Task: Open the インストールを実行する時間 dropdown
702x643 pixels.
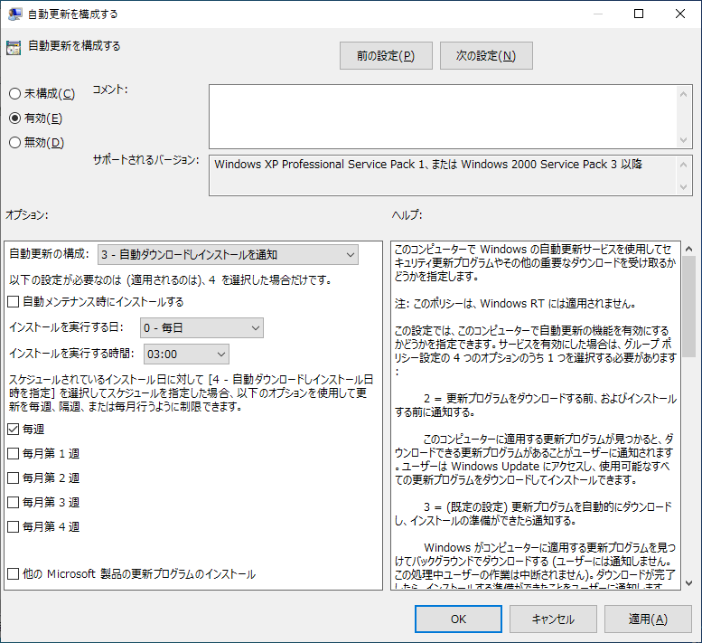Action: (186, 354)
